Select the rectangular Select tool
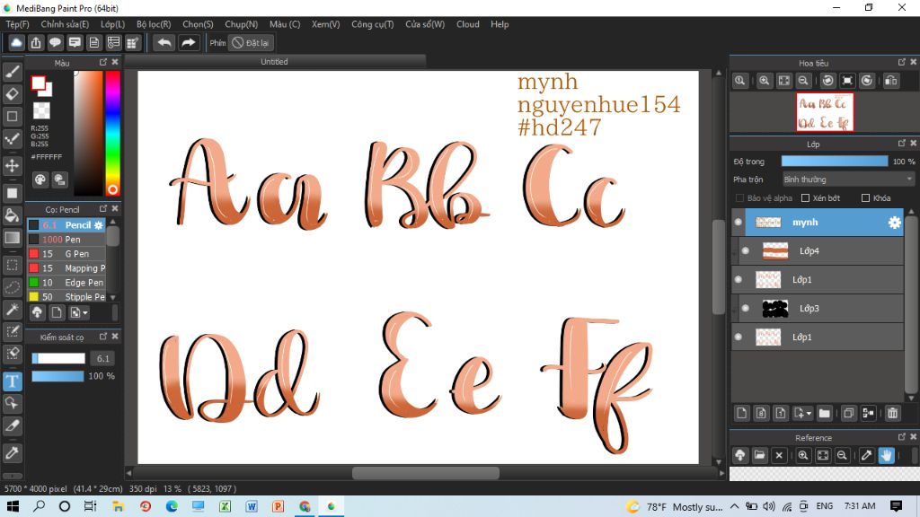This screenshot has height=517, width=920. [13, 265]
